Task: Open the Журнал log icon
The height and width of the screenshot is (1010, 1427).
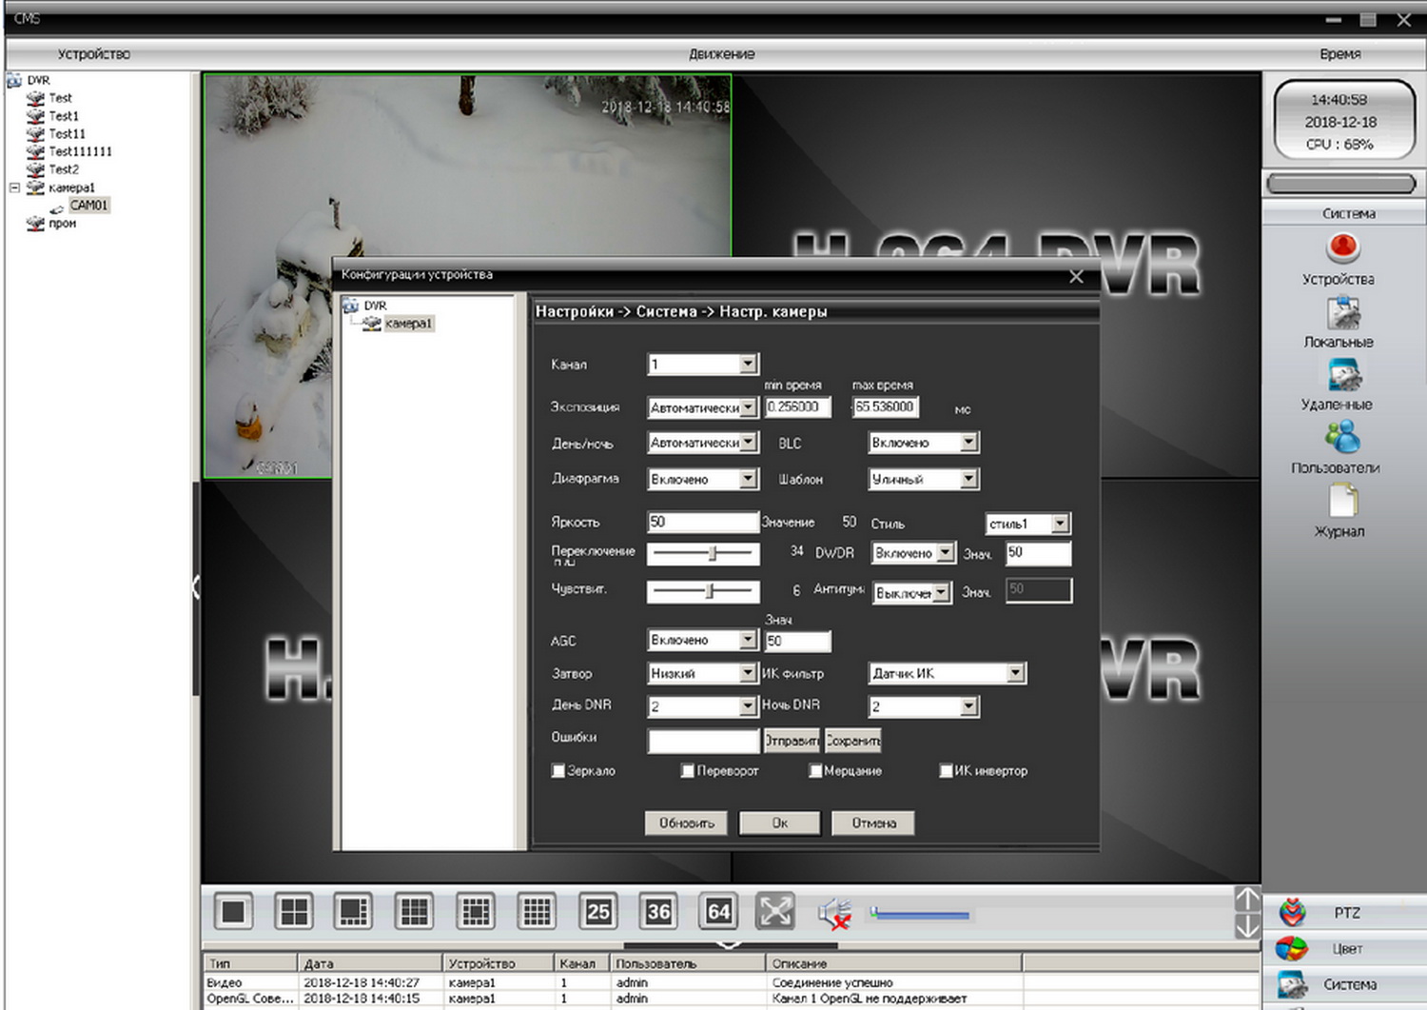Action: click(x=1342, y=501)
